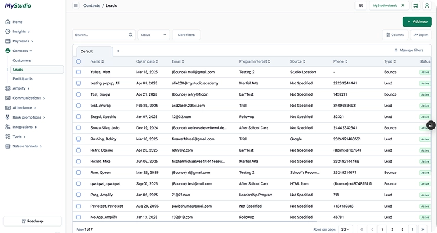Image resolution: width=437 pixels, height=233 pixels.
Task: Click the Tools sidebar icon
Action: (x=8, y=137)
